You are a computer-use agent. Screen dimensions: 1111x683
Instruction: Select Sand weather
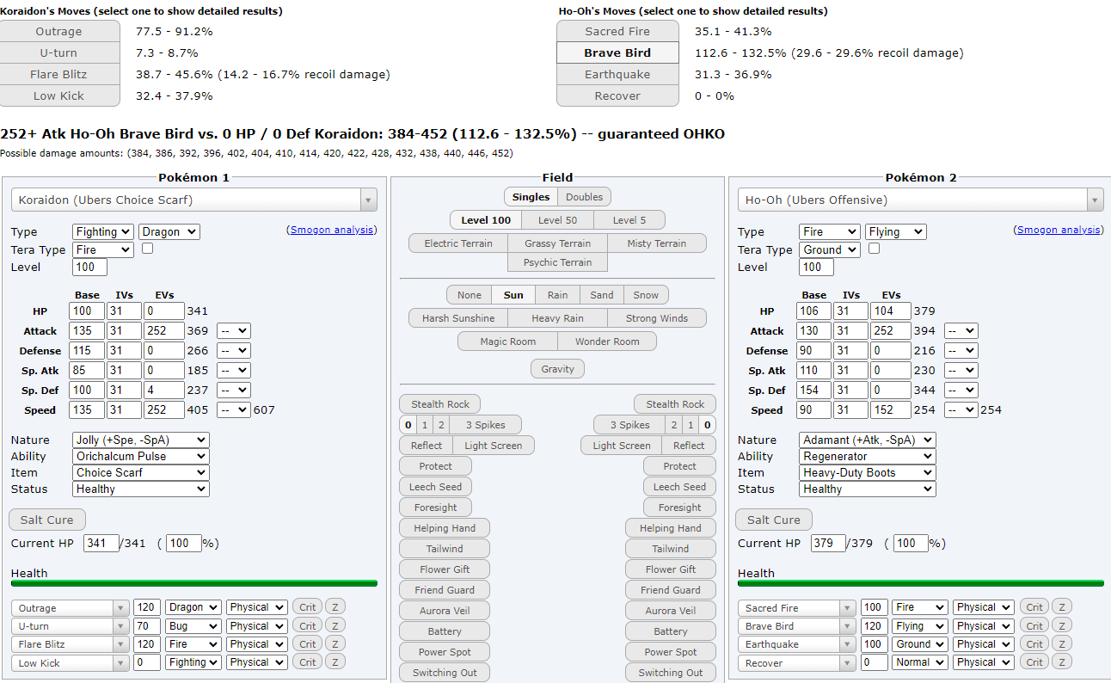[602, 295]
